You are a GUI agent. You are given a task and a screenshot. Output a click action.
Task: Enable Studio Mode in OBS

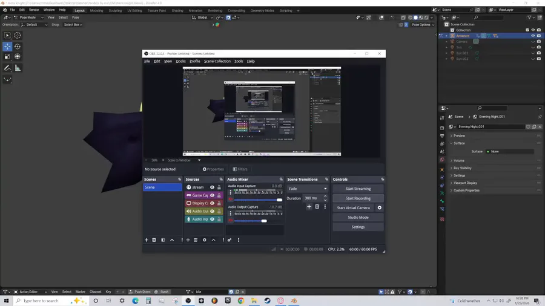pos(358,218)
